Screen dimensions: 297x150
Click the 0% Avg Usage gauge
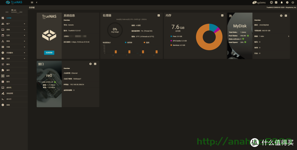click(x=115, y=30)
